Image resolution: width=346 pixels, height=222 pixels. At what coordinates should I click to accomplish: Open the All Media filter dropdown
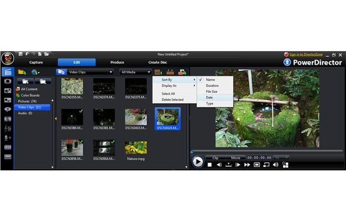(135, 72)
